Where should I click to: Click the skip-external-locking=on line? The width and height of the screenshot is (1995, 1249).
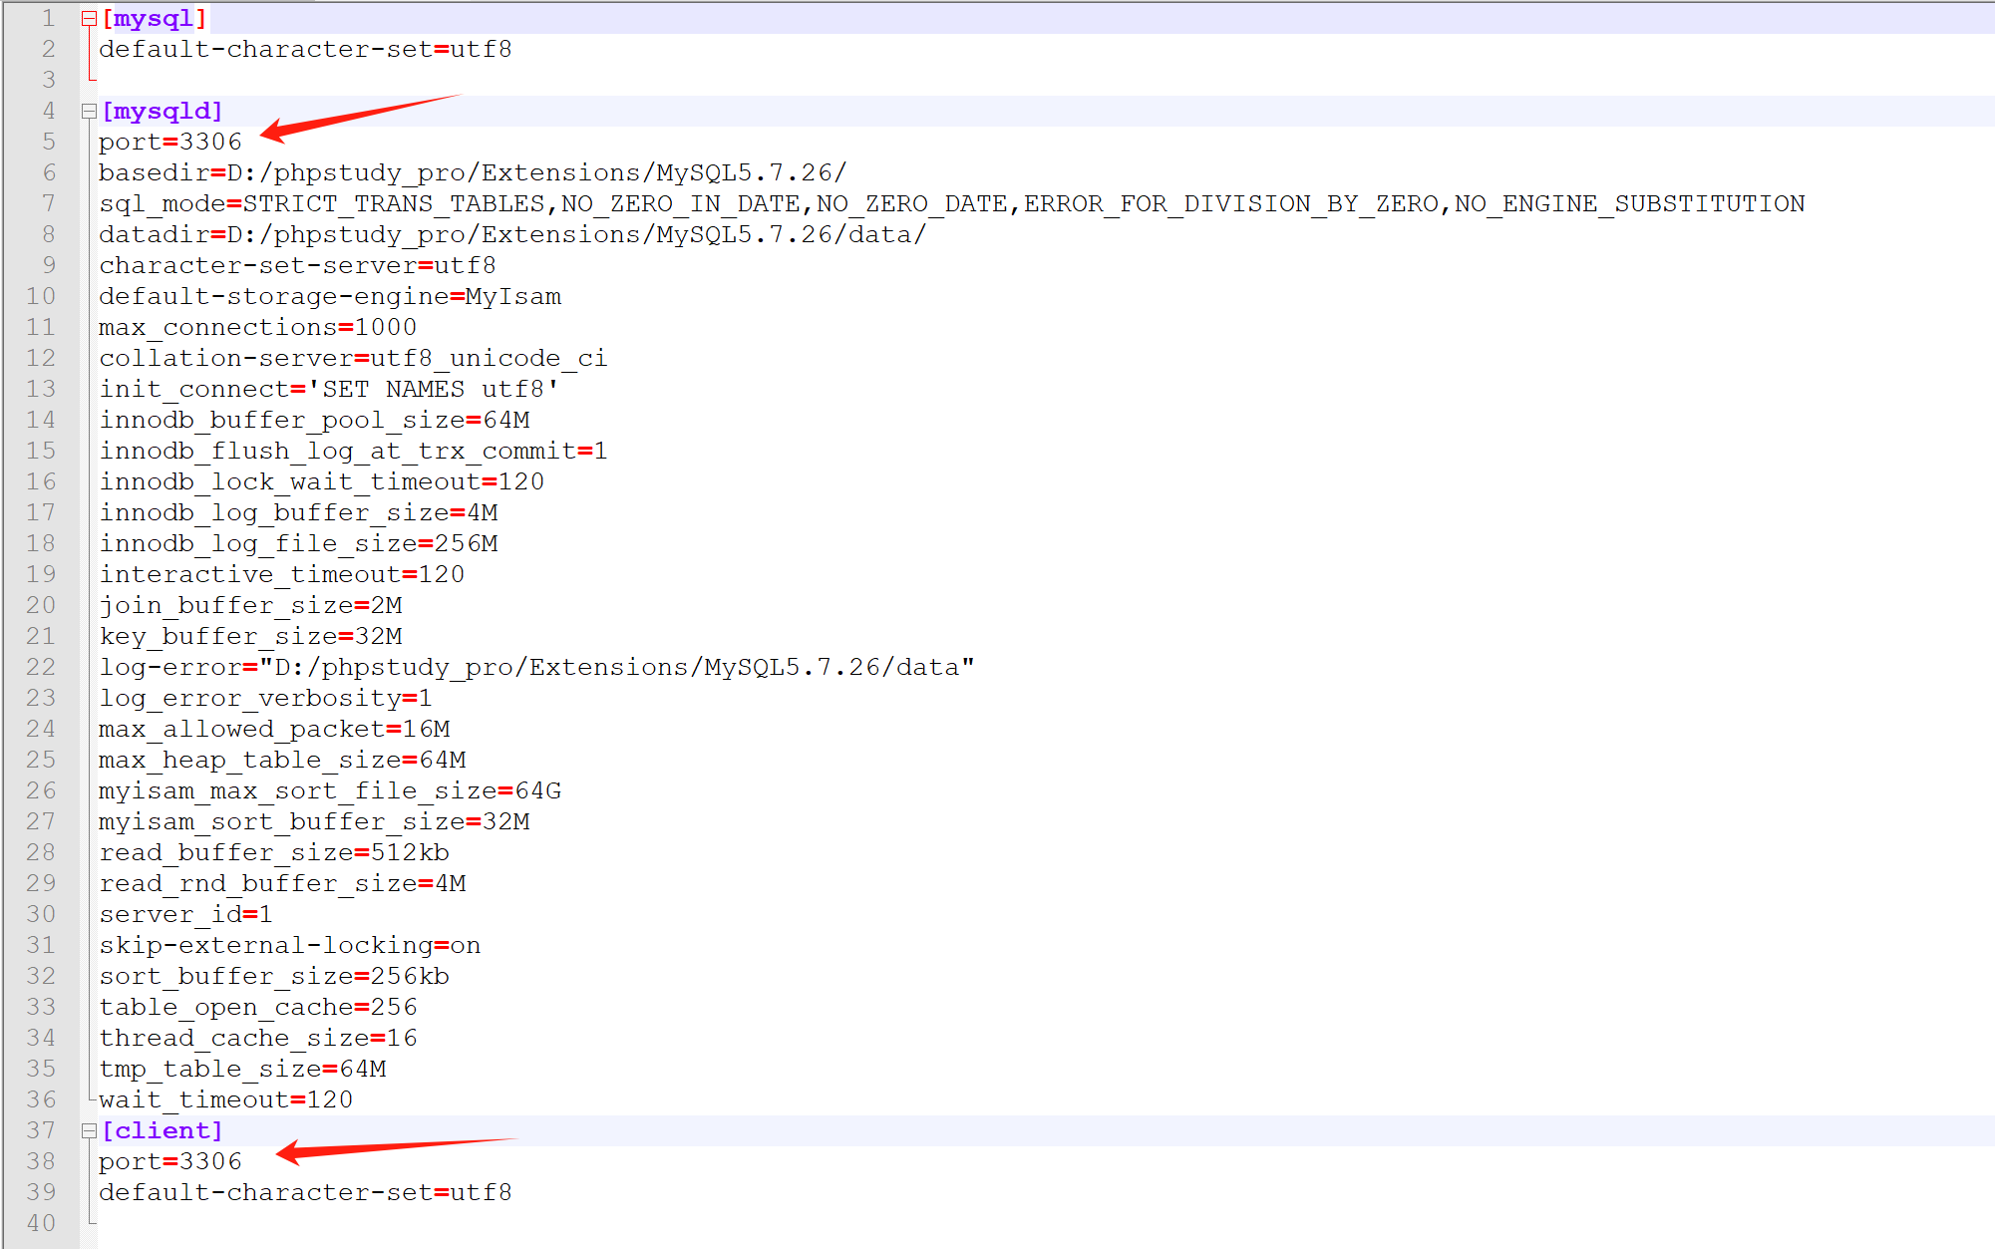[x=289, y=945]
